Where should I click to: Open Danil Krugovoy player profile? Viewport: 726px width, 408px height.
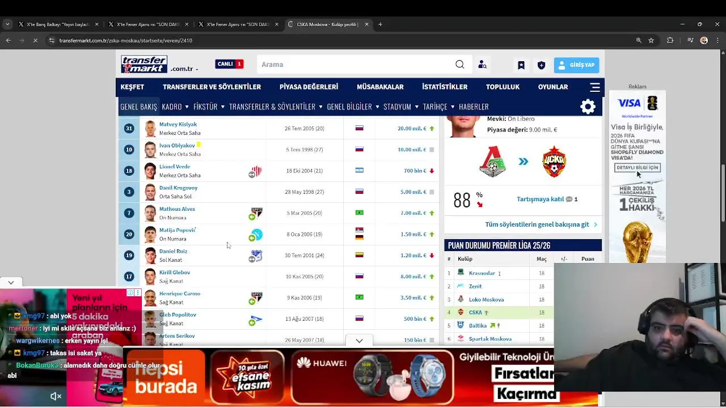pyautogui.click(x=178, y=188)
